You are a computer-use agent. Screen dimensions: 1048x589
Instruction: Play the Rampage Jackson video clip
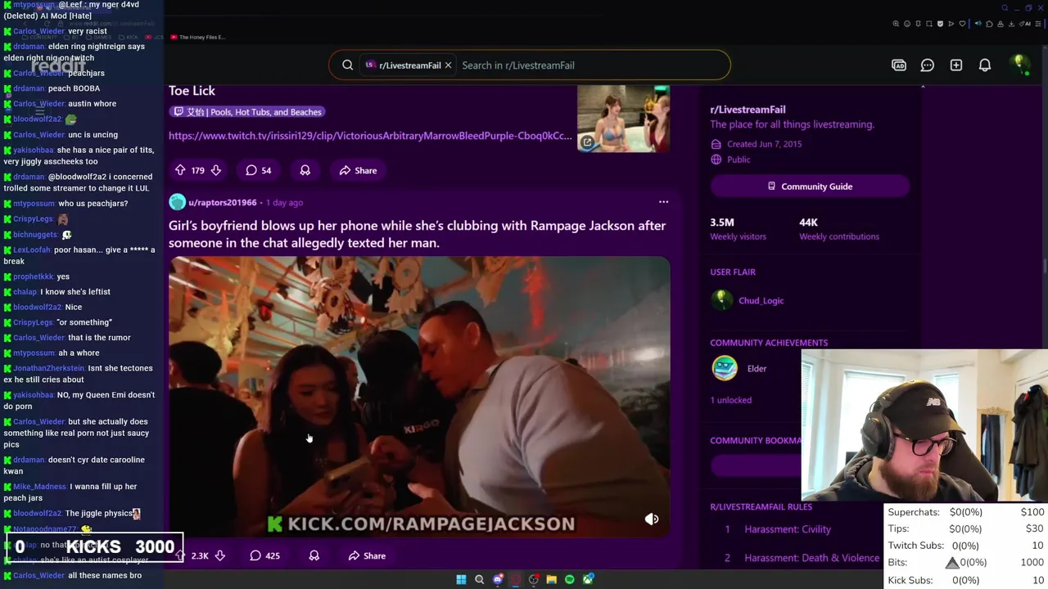pyautogui.click(x=419, y=397)
